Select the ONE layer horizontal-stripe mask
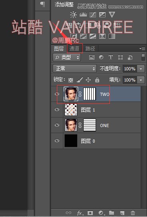 (90, 125)
